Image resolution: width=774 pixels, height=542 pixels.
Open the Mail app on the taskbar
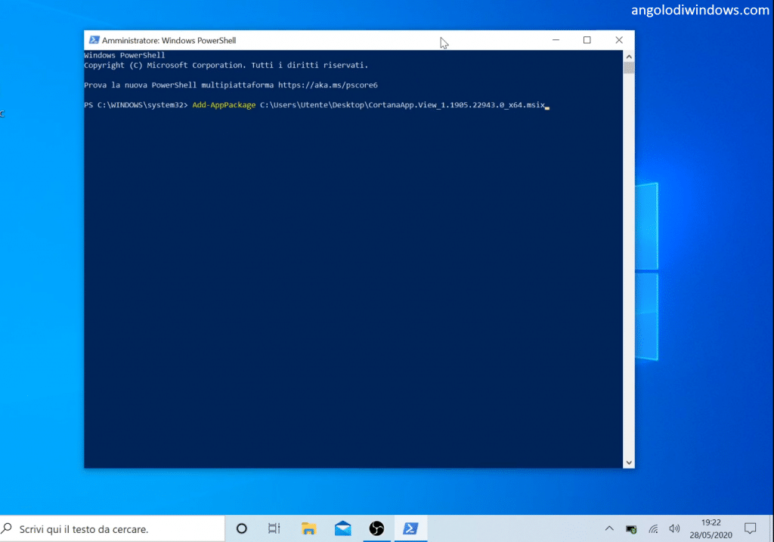point(342,528)
